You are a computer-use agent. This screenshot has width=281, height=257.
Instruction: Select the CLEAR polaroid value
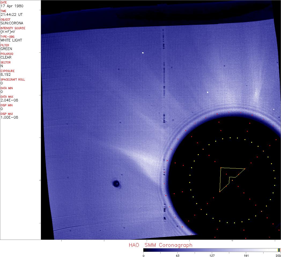coord(6,57)
